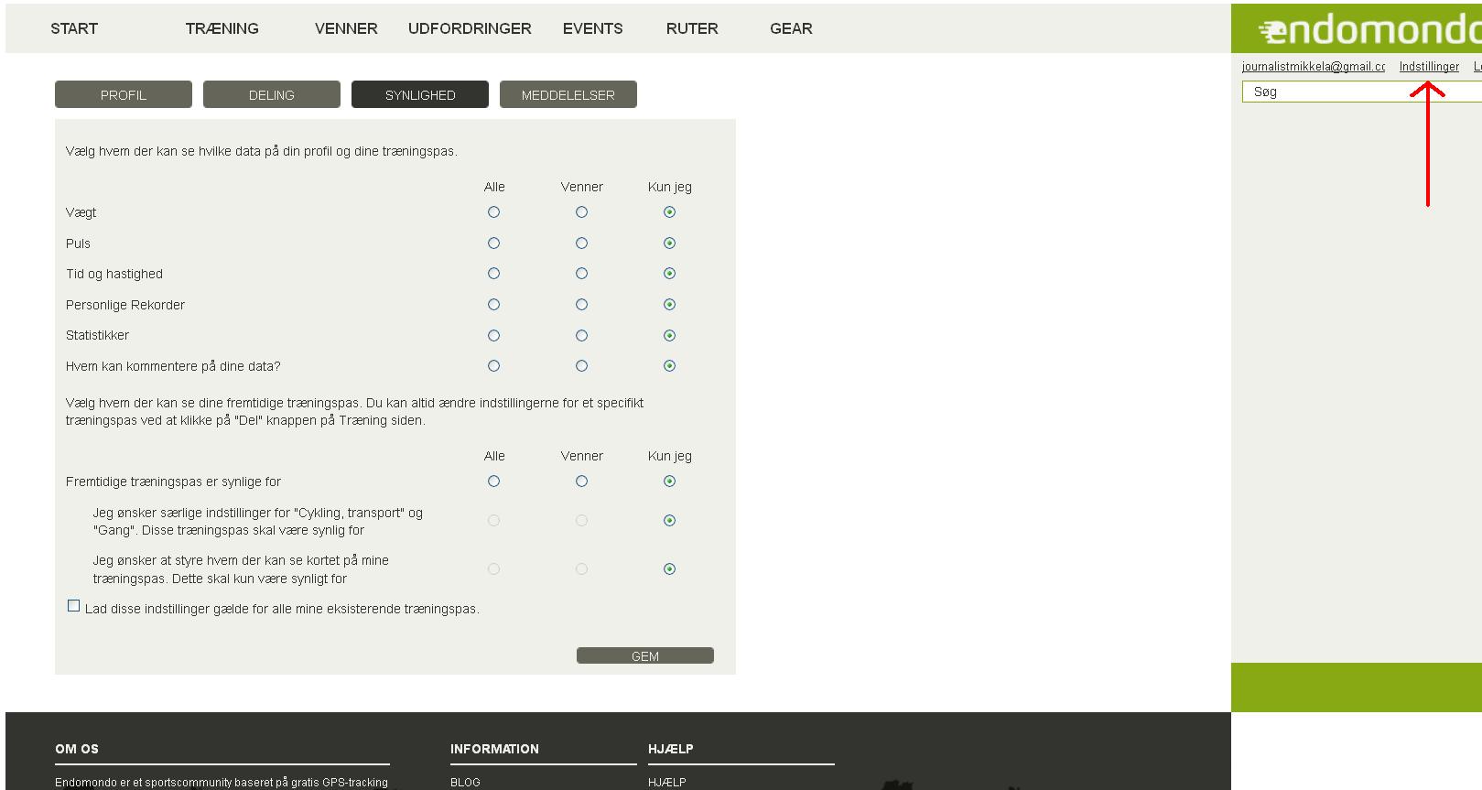Select Kun jeg for Statistikker

click(x=670, y=336)
